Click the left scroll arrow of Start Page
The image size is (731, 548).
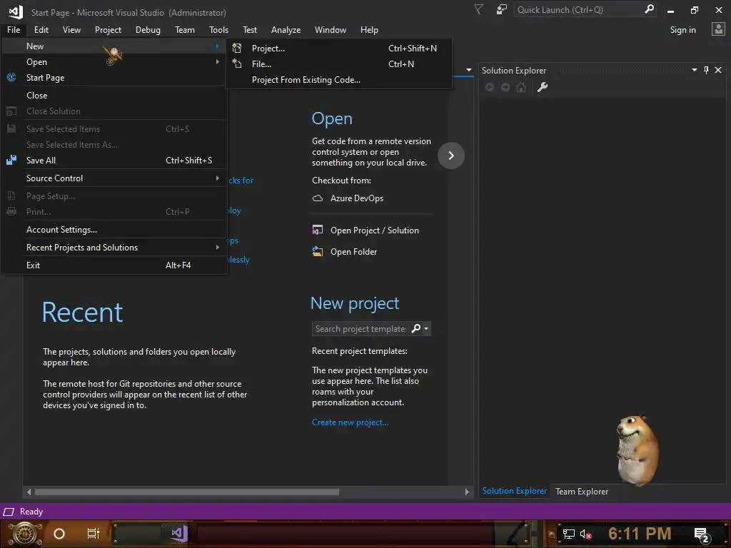point(29,492)
